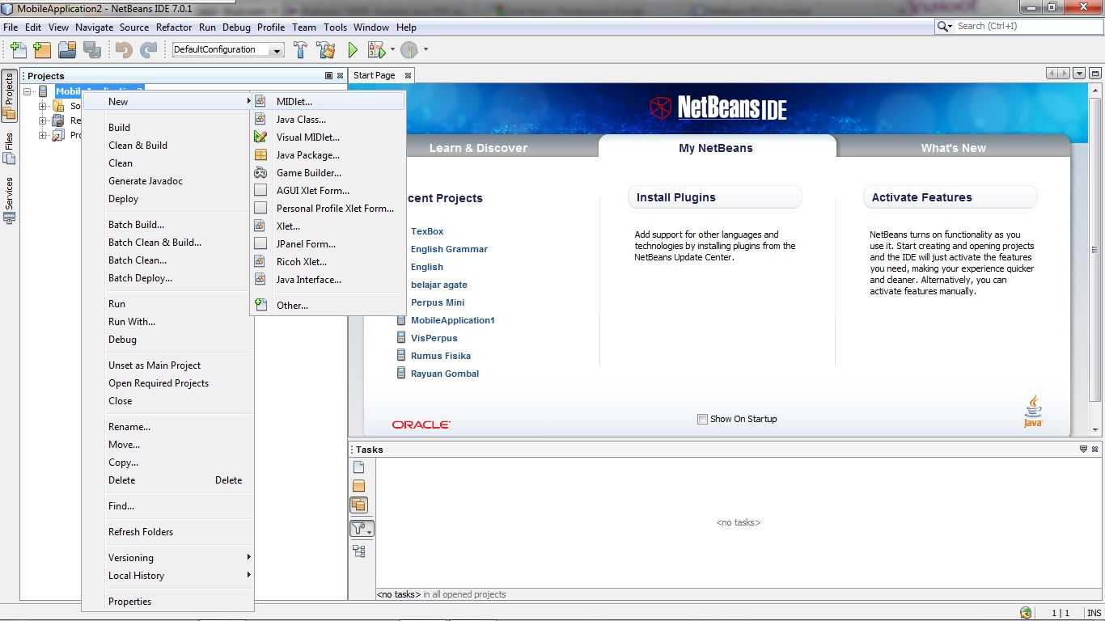Click the New Project toolbar icon

coord(42,50)
